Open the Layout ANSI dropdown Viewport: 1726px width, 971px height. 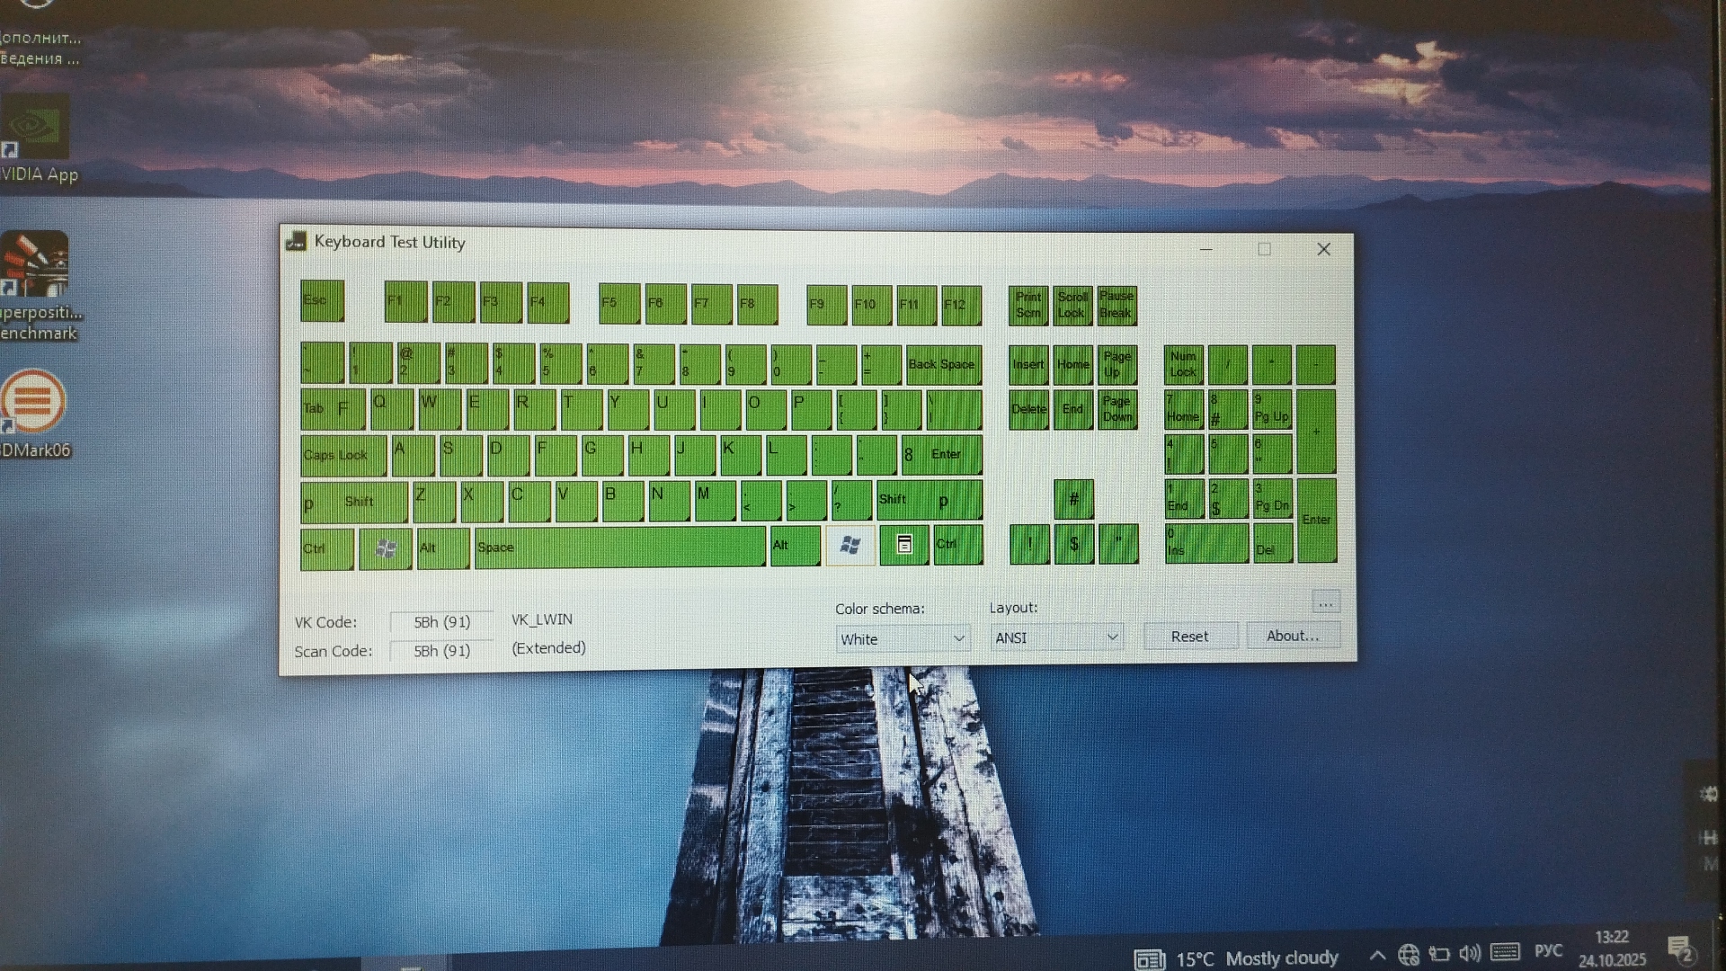tap(1056, 637)
